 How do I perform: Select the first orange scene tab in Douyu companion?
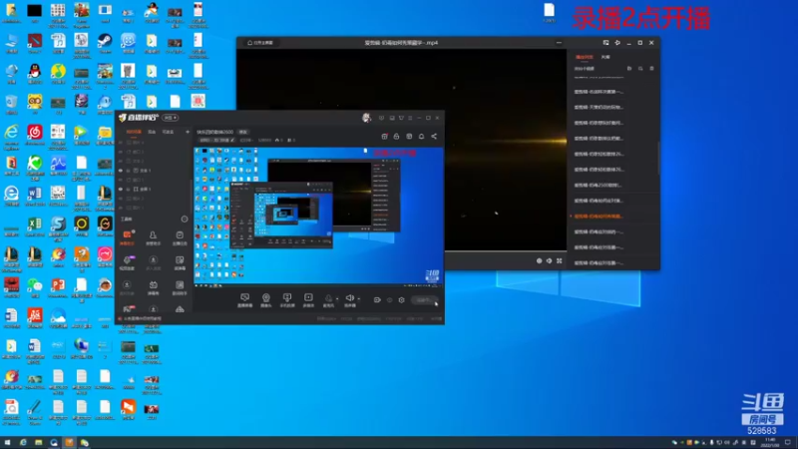point(134,132)
